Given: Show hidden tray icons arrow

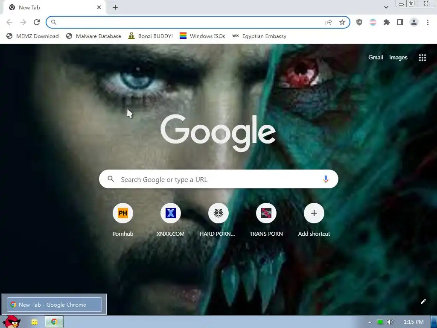Looking at the screenshot, I should pyautogui.click(x=370, y=322).
